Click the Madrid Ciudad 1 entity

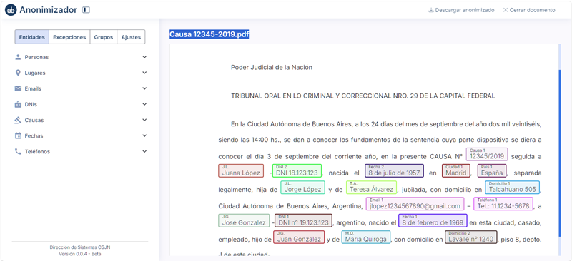point(456,171)
